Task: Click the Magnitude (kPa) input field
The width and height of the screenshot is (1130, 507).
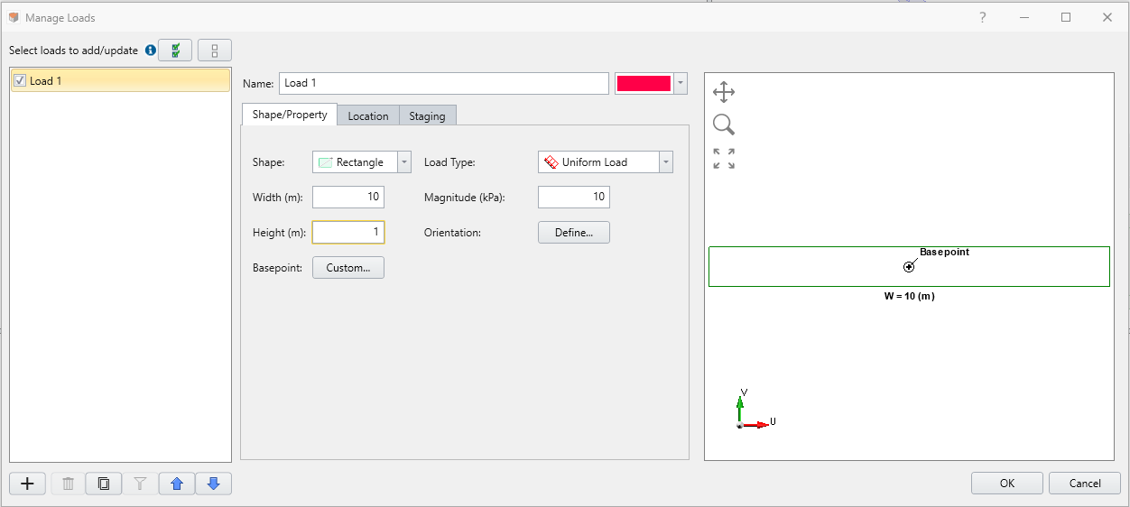Action: coord(574,198)
